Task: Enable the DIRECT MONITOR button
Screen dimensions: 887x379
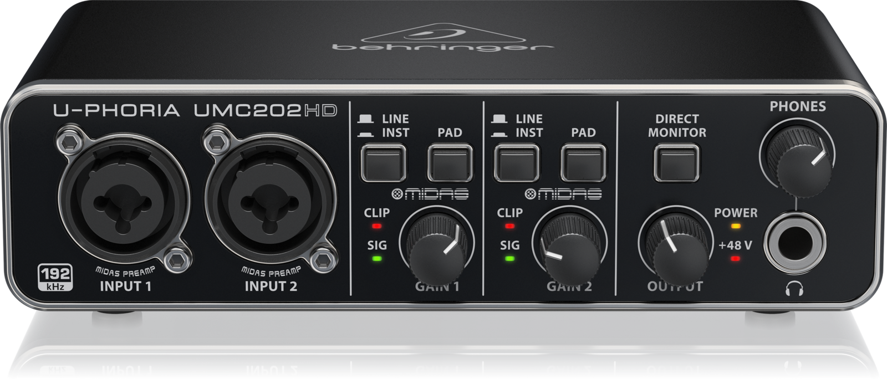Action: [676, 163]
